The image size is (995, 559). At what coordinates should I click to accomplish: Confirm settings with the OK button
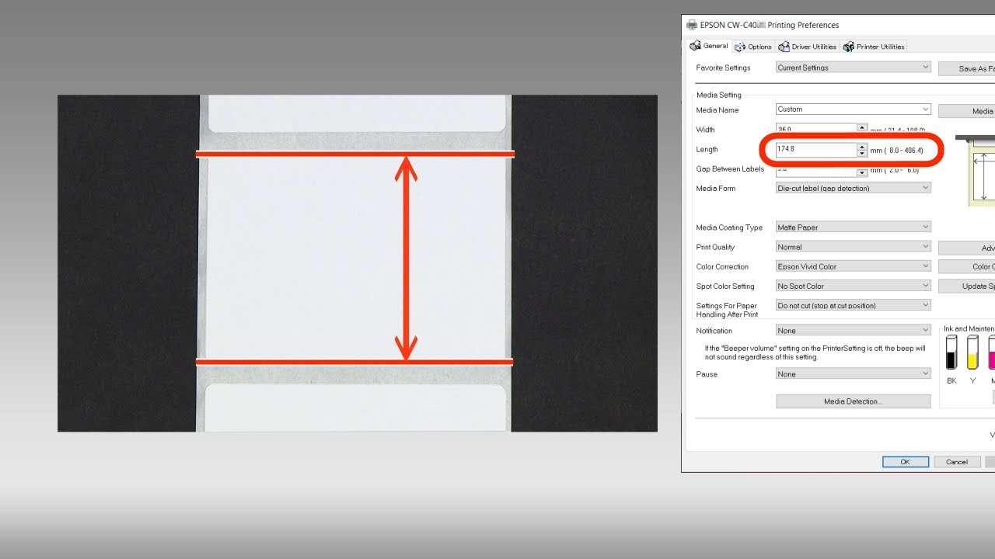coord(905,462)
